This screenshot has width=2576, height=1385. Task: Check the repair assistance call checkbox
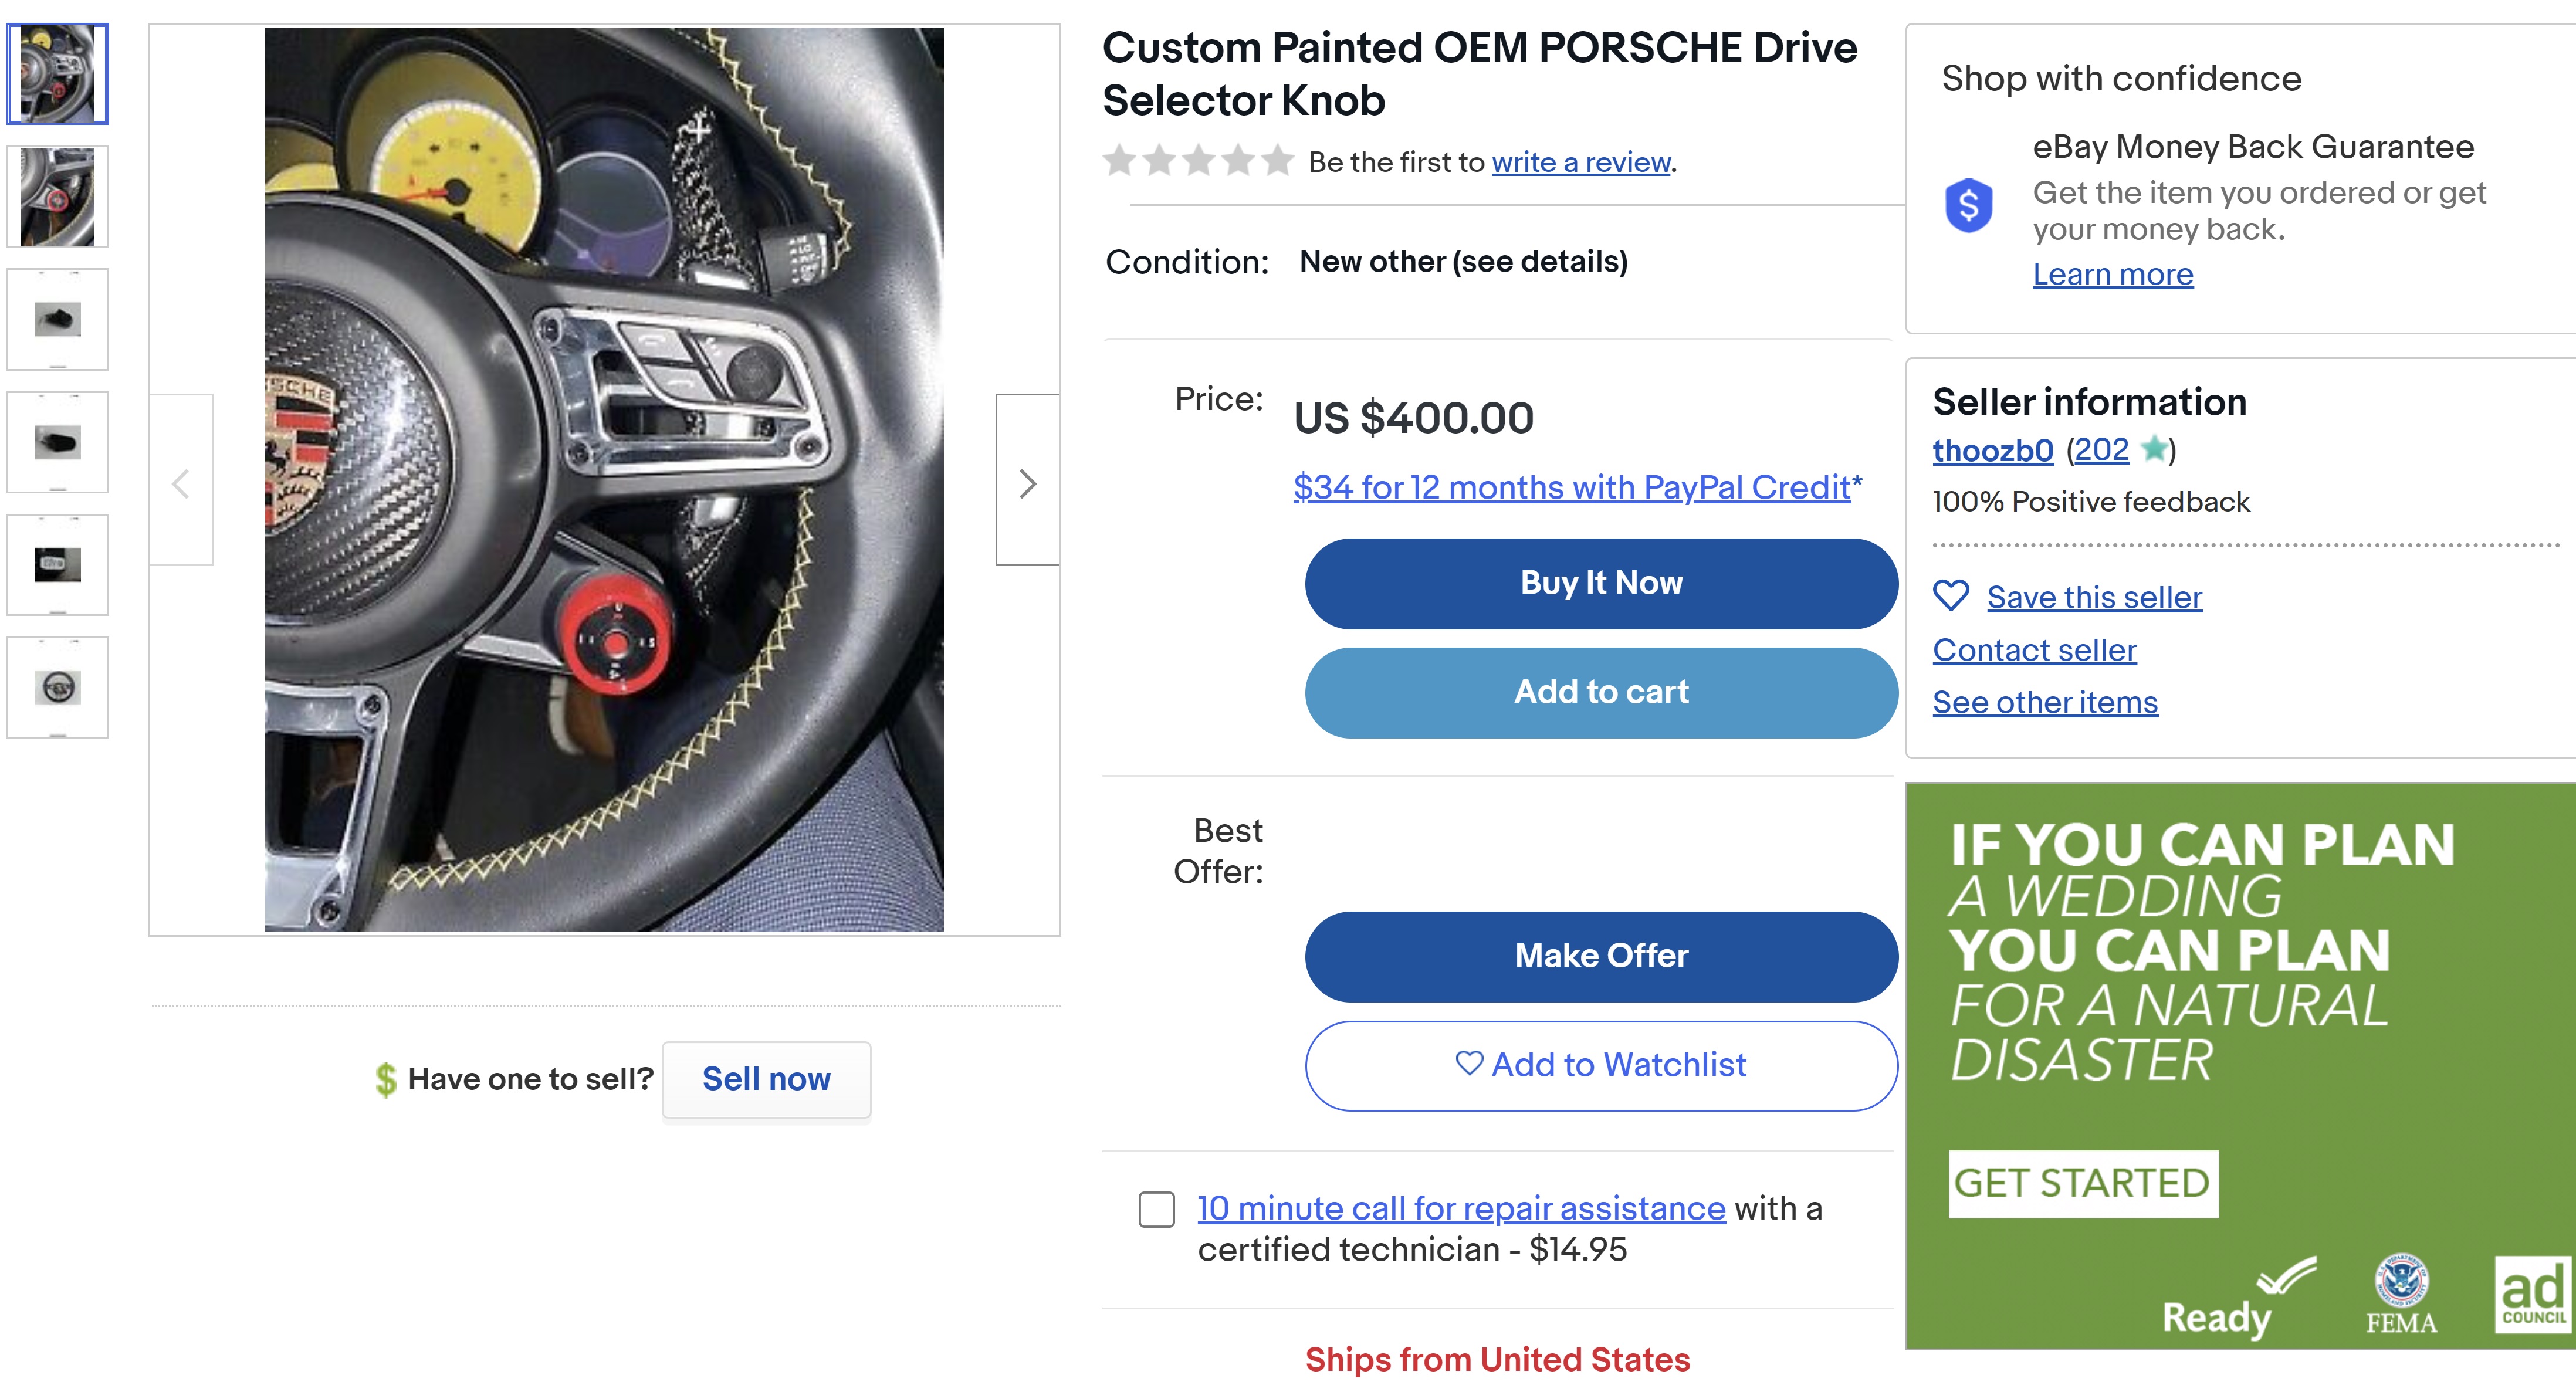tap(1157, 1209)
